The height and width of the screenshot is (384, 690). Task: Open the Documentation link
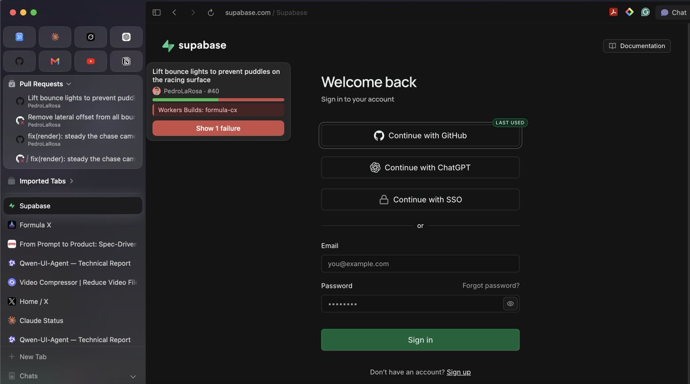pos(637,46)
